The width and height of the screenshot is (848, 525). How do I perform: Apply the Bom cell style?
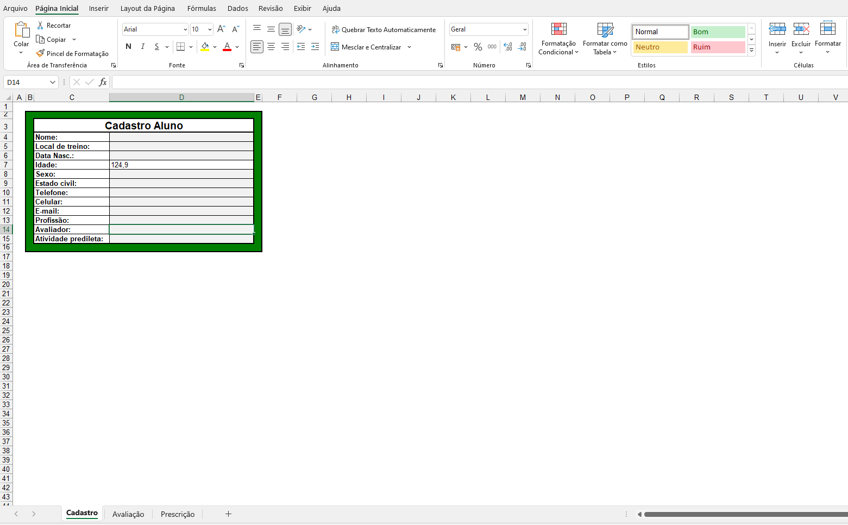click(718, 32)
